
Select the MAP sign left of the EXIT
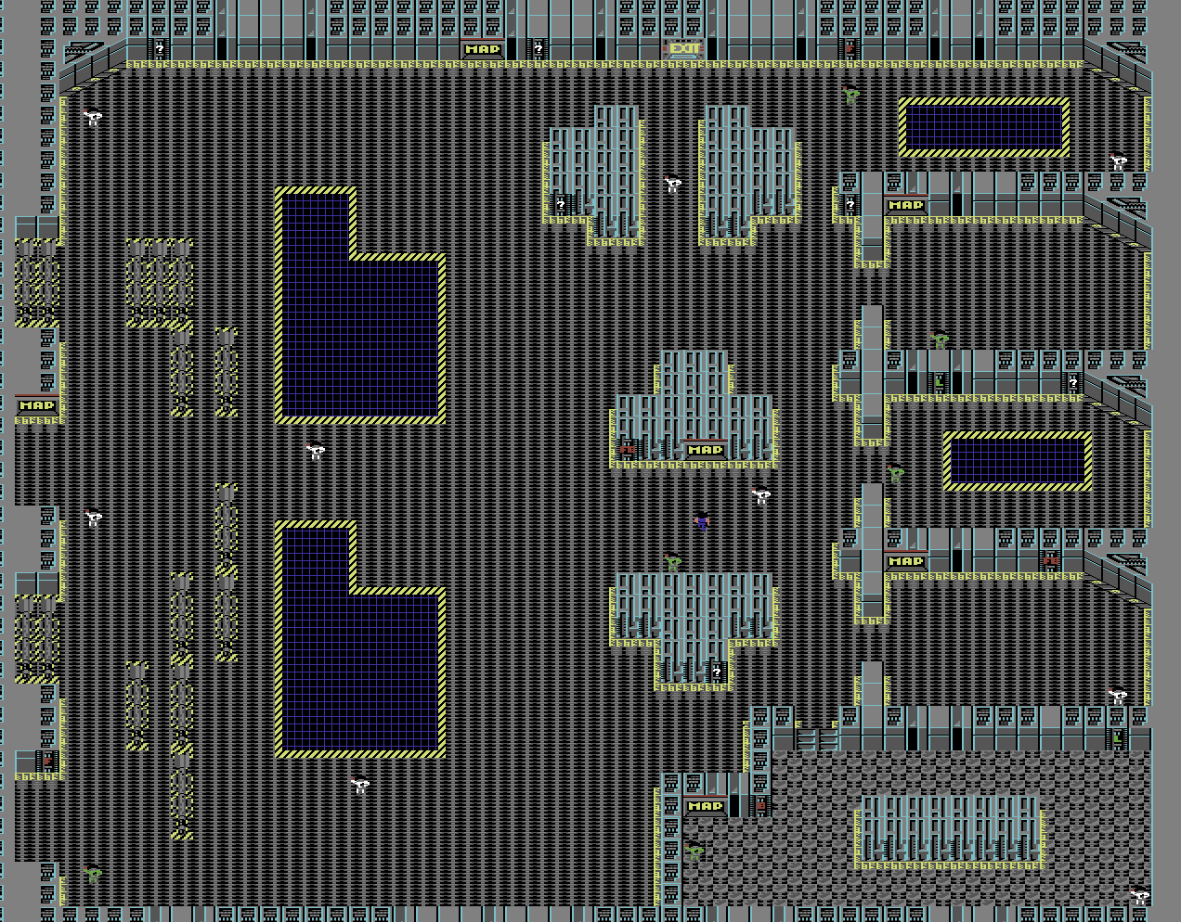tap(483, 49)
